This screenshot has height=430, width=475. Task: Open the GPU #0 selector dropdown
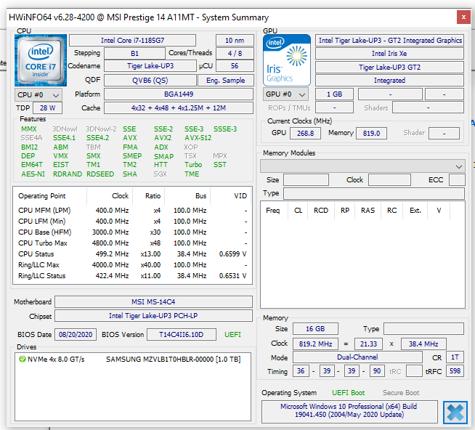[x=285, y=94]
